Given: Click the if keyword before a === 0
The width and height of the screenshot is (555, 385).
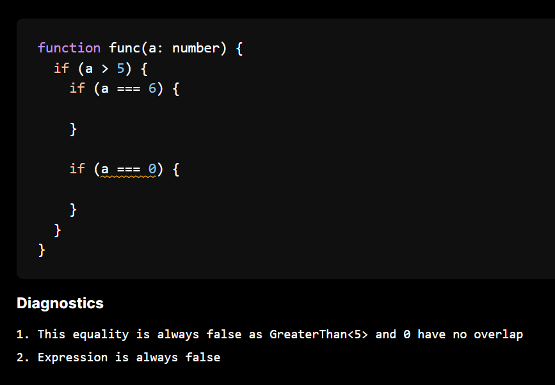Looking at the screenshot, I should 77,169.
